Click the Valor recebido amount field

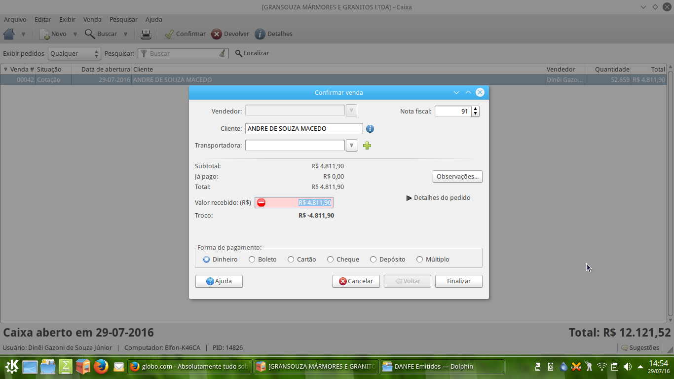pos(294,202)
